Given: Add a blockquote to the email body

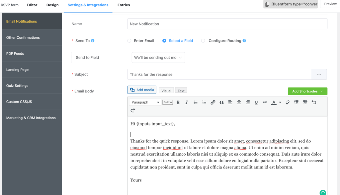Looking at the screenshot, I should coord(221,102).
